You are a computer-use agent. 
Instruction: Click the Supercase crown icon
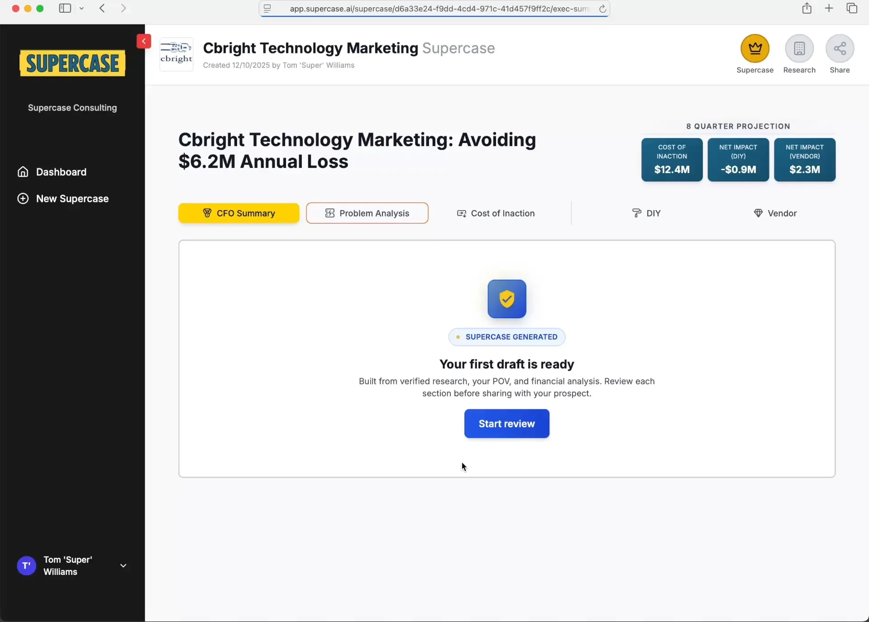pos(754,48)
